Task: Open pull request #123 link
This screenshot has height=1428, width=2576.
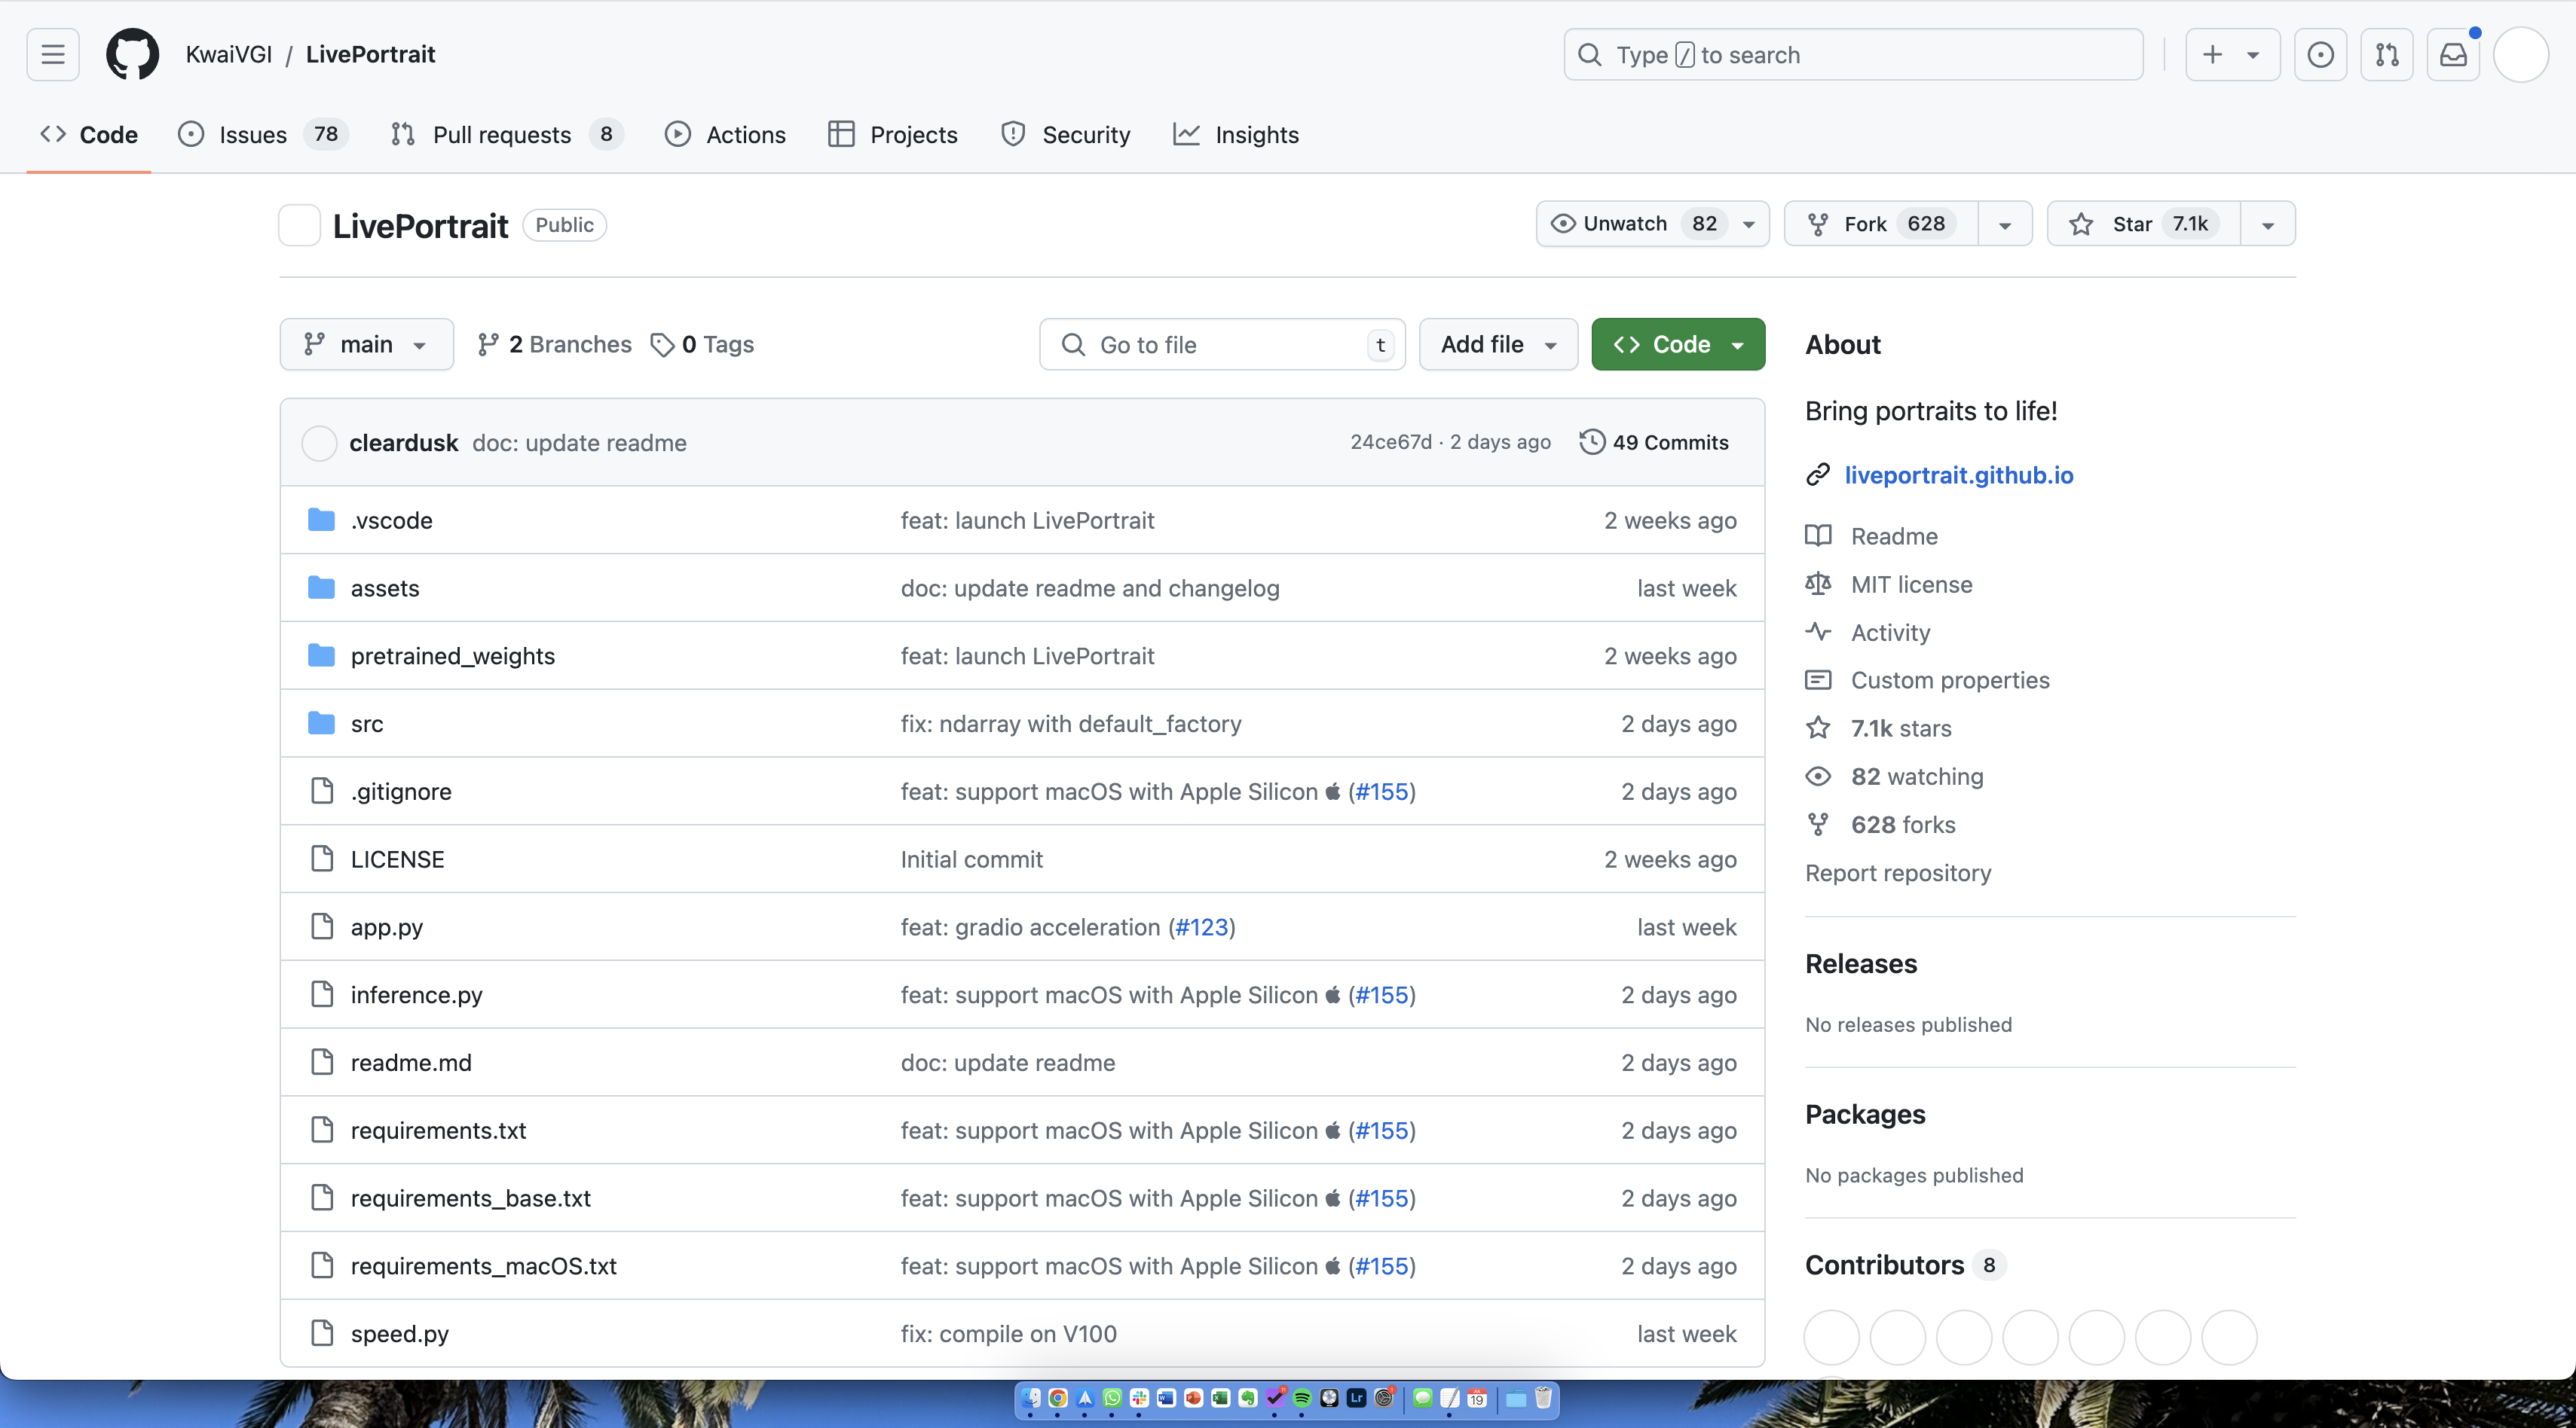Action: 1202,927
